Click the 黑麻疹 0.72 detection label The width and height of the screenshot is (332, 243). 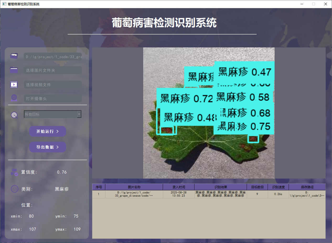185,98
